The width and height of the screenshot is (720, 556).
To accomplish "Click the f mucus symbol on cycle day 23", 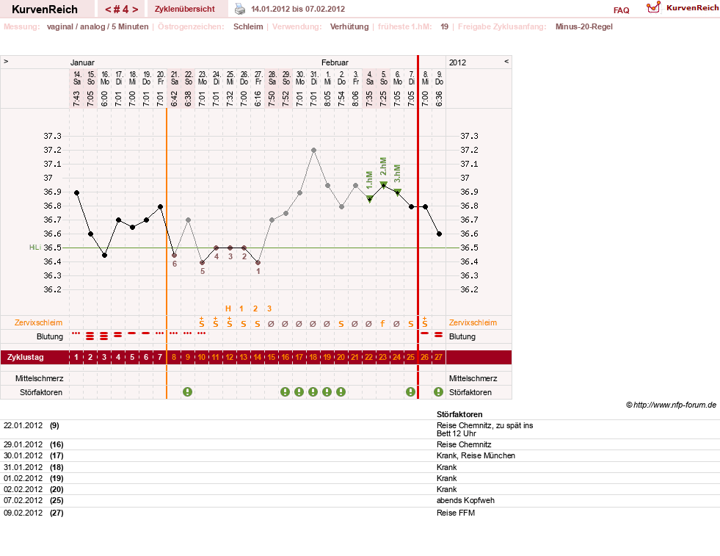I will coord(382,323).
